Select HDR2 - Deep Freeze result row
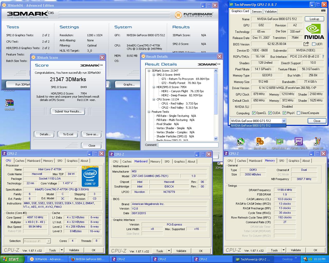Screen dimensions: 329x263 point(182,95)
